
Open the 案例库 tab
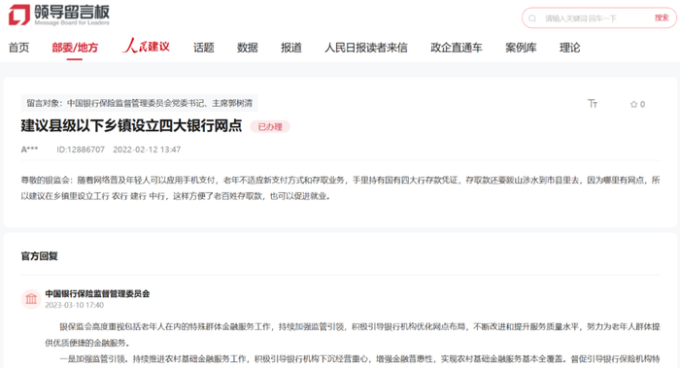click(521, 48)
